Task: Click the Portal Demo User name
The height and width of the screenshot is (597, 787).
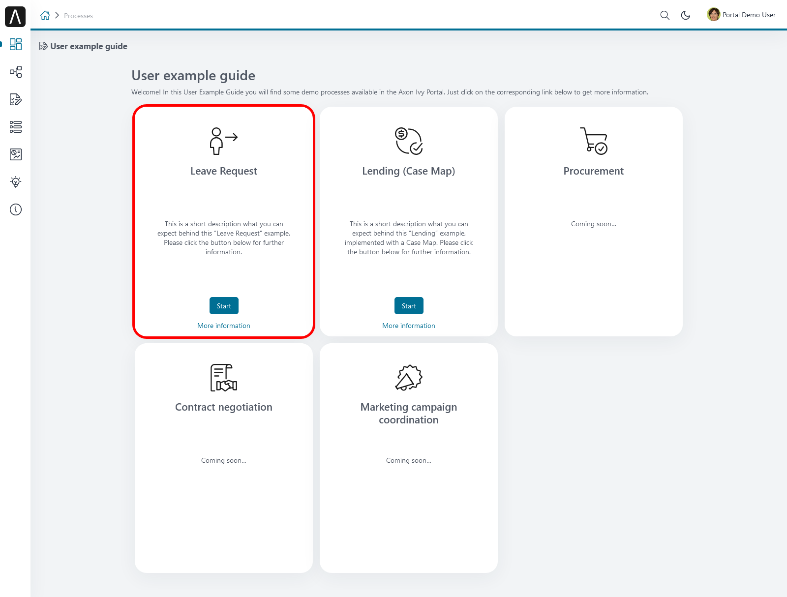Action: 749,15
